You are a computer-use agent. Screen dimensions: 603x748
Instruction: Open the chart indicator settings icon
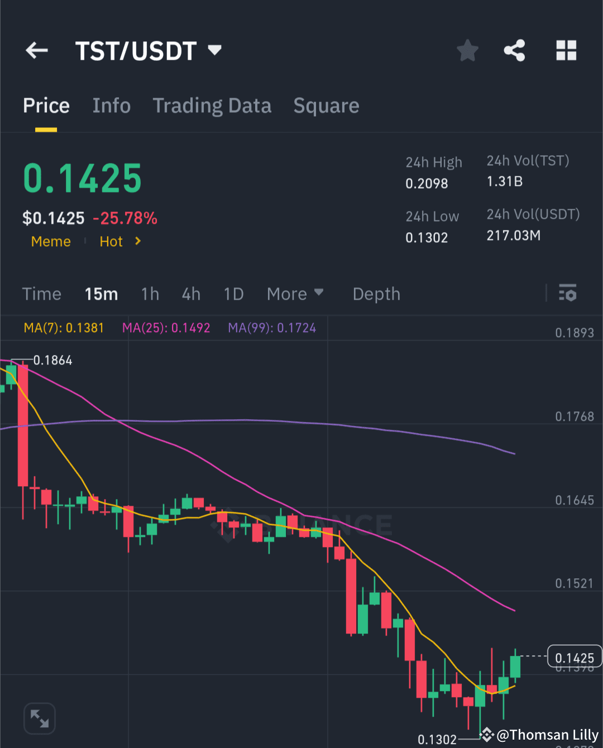click(568, 293)
